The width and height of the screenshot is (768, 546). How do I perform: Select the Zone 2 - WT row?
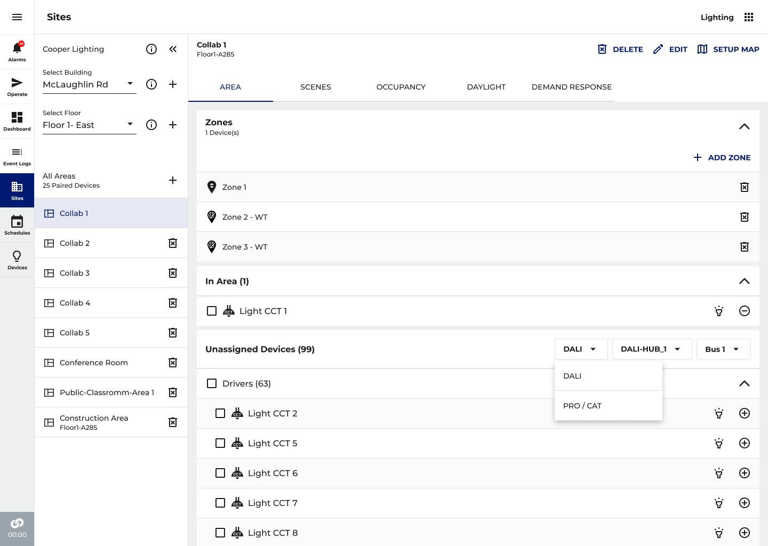pyautogui.click(x=478, y=217)
